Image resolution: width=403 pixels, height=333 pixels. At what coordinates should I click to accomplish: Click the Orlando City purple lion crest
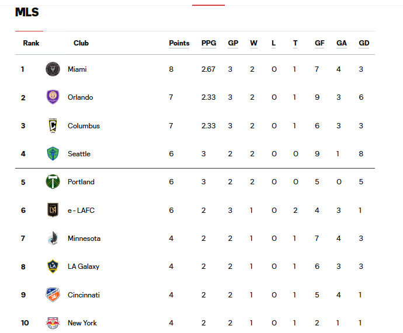point(53,97)
